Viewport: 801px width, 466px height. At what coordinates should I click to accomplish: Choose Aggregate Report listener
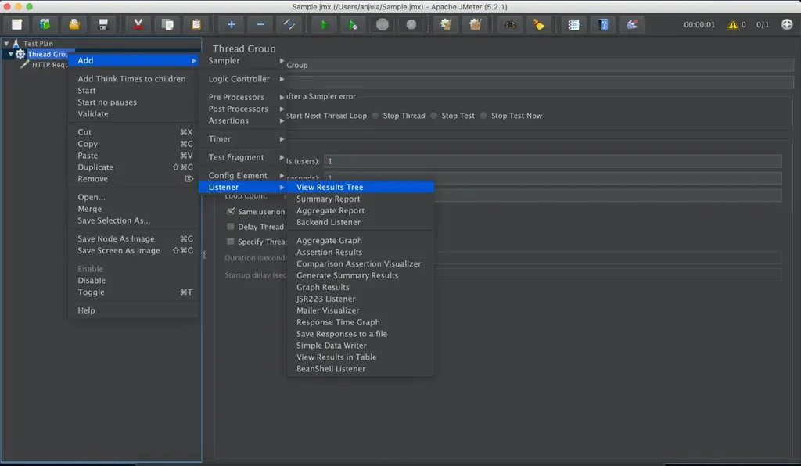361,211
